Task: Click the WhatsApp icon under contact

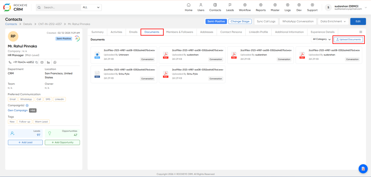Action: pyautogui.click(x=55, y=62)
